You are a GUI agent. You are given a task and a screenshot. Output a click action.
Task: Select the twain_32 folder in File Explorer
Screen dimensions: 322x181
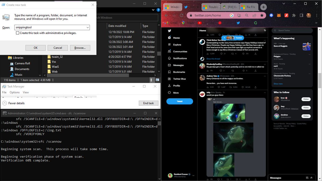pos(57,57)
